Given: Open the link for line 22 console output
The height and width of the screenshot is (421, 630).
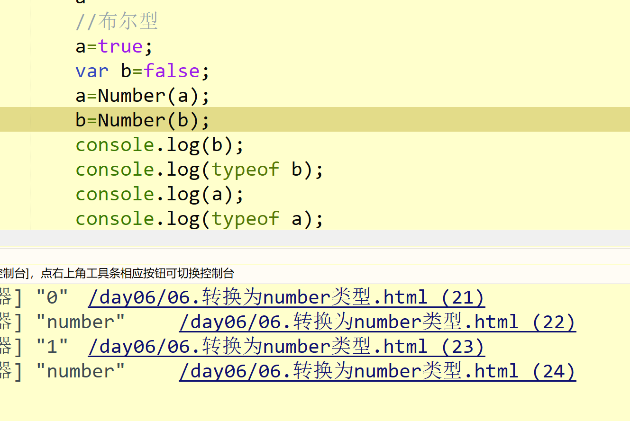Looking at the screenshot, I should [376, 322].
